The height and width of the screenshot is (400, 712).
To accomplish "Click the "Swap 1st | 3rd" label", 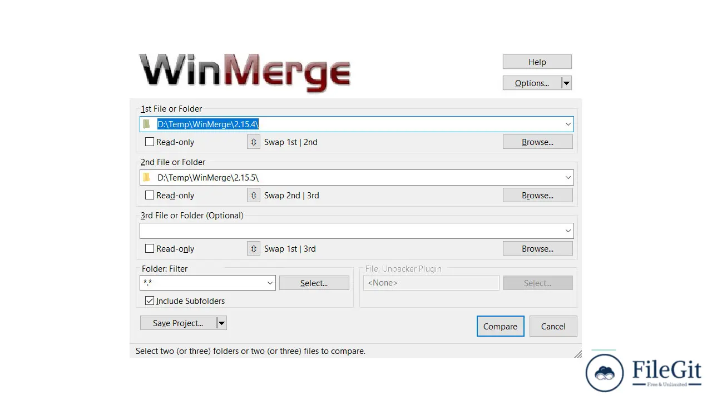I will [x=290, y=249].
